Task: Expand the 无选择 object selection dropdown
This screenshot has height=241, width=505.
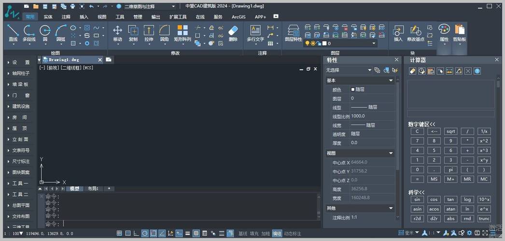Action: [x=349, y=70]
